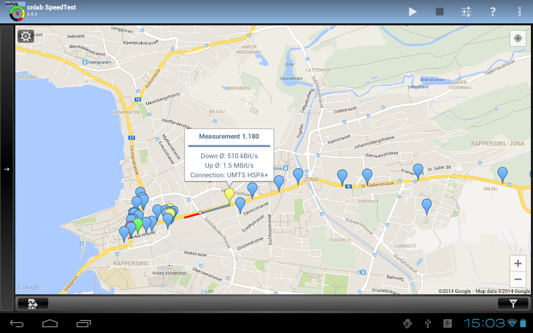Image resolution: width=533 pixels, height=333 pixels.
Task: Tap the refresh icon in bottom bar
Action: pyautogui.click(x=33, y=303)
